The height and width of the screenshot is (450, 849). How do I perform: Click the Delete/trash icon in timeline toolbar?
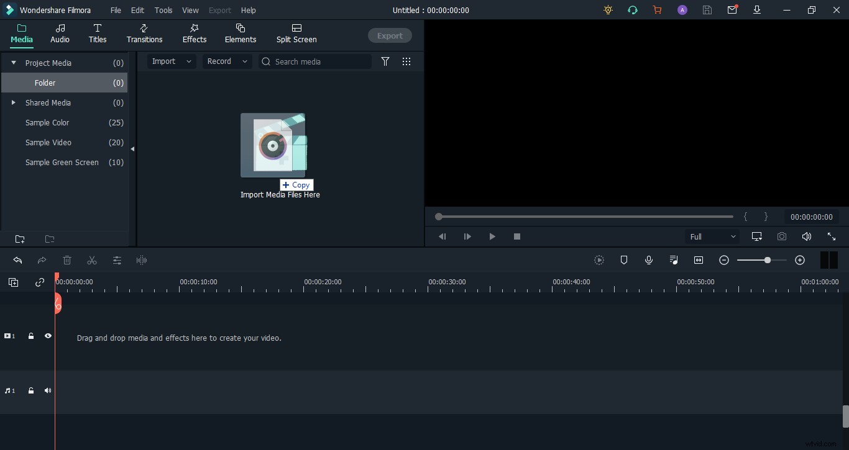click(x=68, y=260)
